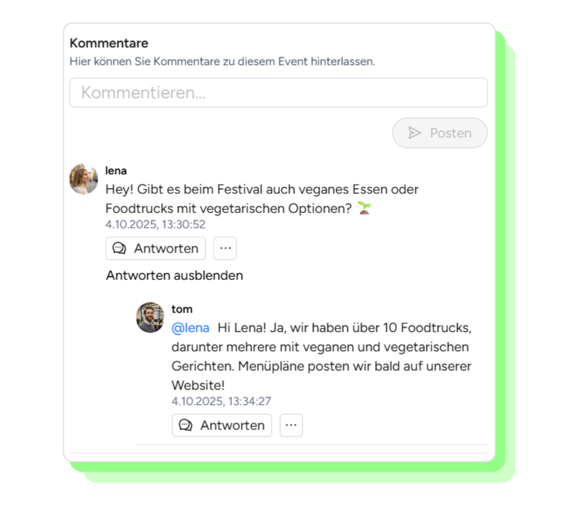Click the username "lena"
Viewport: 578px width, 505px height.
click(116, 171)
